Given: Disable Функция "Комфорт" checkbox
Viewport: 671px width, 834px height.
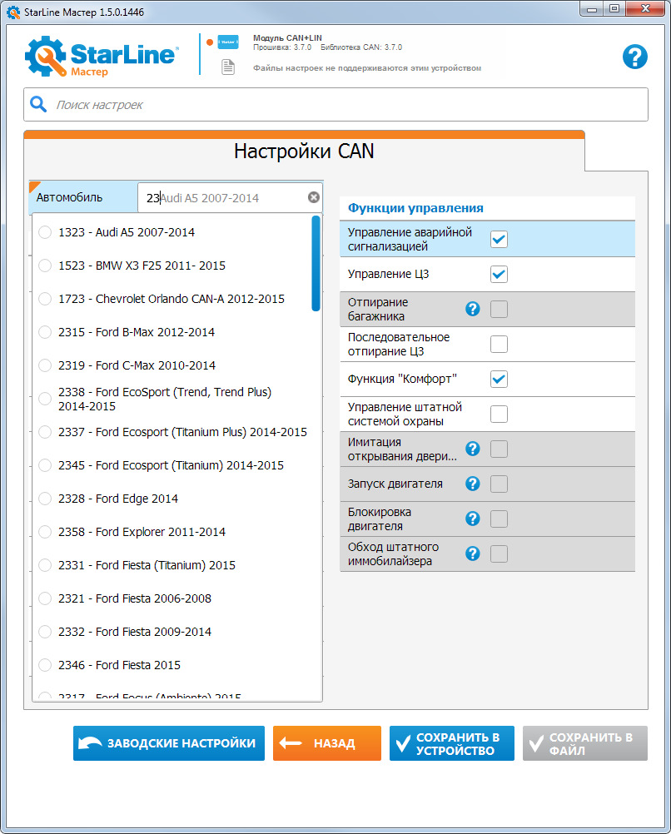Looking at the screenshot, I should 499,380.
